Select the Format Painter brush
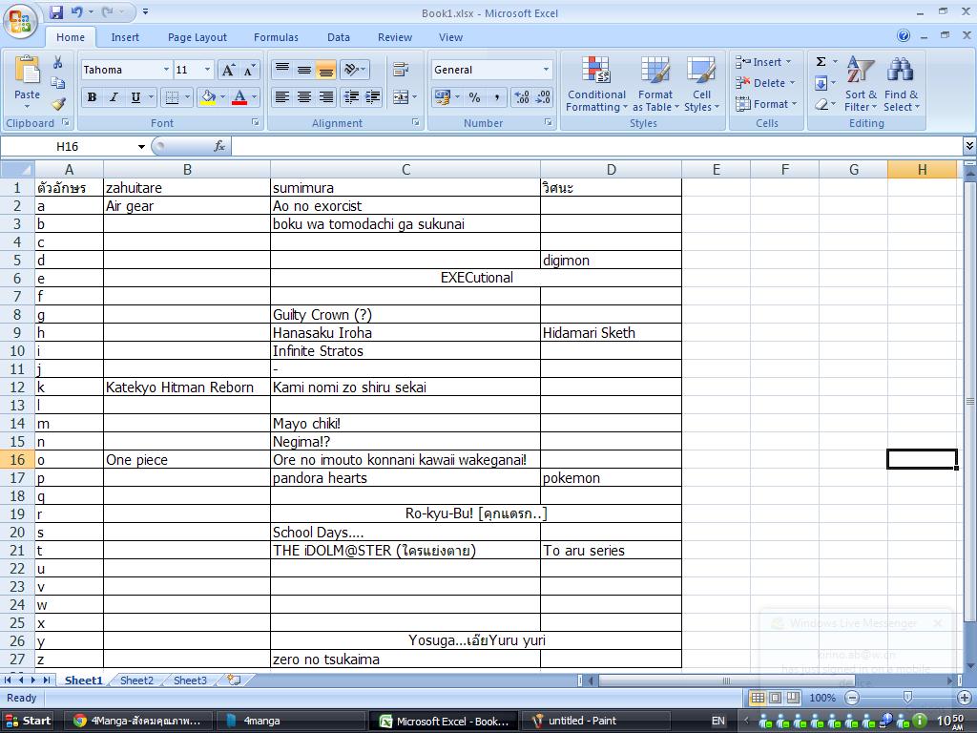Screen dimensions: 977x733 pyautogui.click(x=58, y=103)
